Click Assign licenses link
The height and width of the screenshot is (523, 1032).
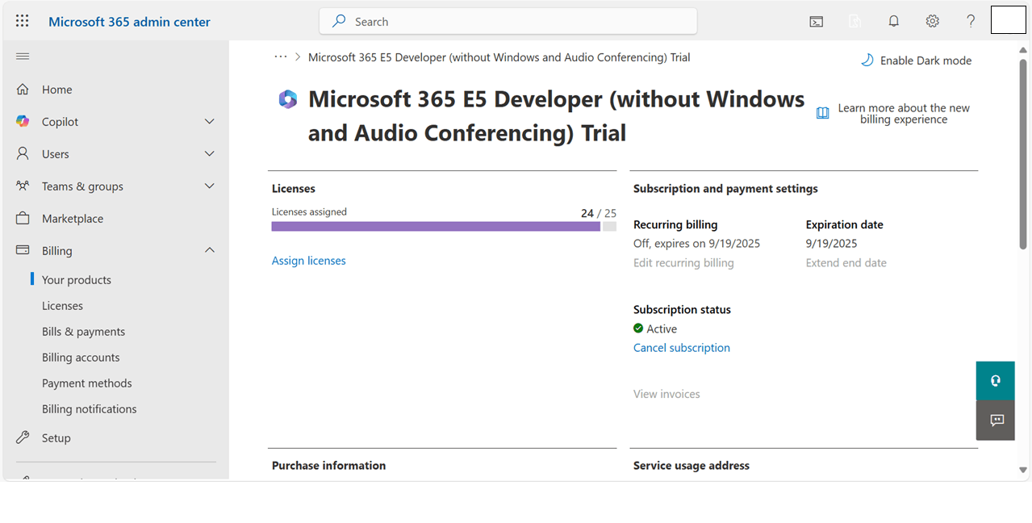pos(309,261)
